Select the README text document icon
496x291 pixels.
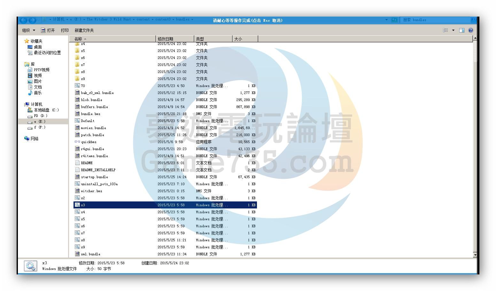pyautogui.click(x=77, y=163)
